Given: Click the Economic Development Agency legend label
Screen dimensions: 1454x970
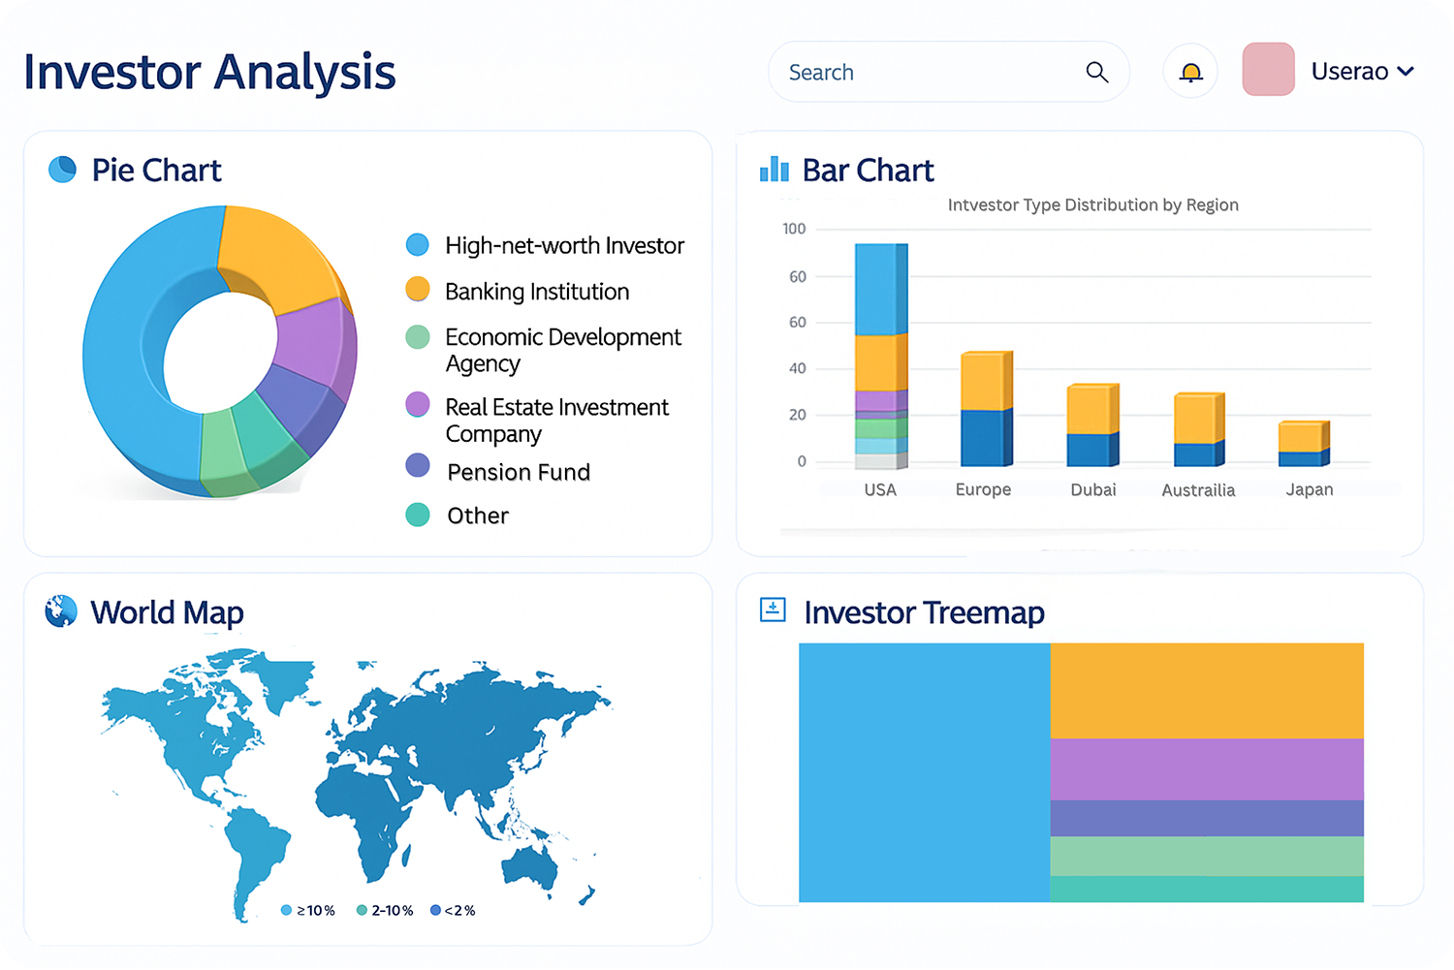Looking at the screenshot, I should pyautogui.click(x=562, y=350).
